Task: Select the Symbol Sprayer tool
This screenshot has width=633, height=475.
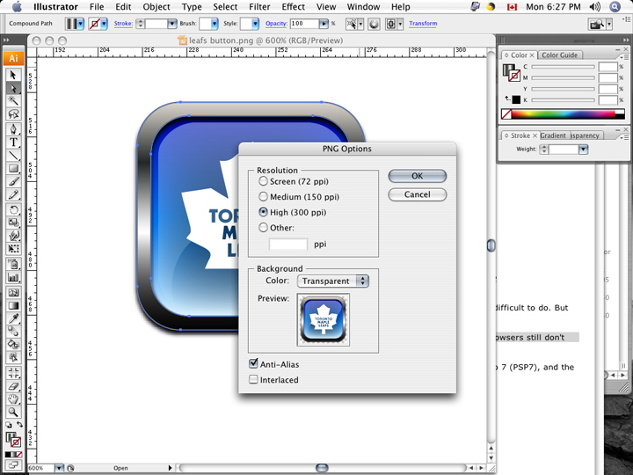Action: (13, 264)
